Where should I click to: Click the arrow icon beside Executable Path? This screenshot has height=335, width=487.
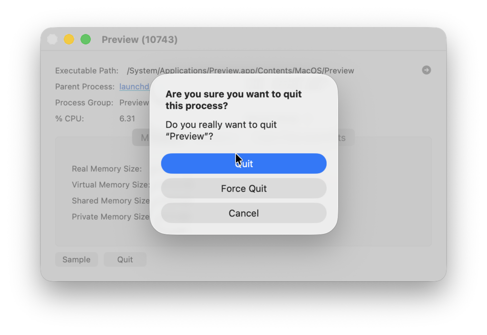(x=426, y=69)
